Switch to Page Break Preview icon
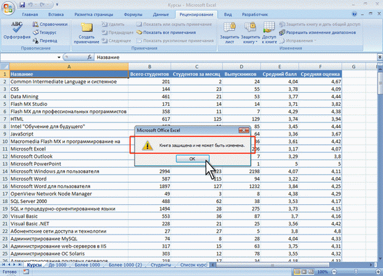The height and width of the screenshot is (276, 383). [311, 272]
